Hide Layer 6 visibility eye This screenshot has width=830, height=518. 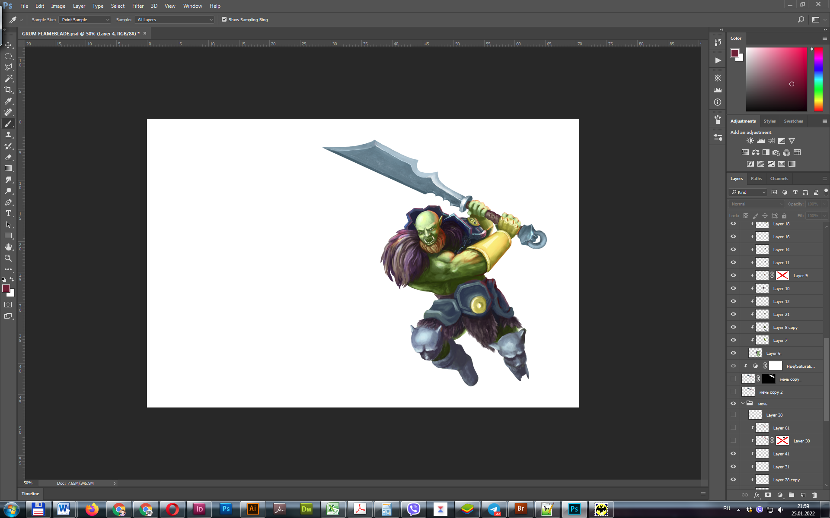733,353
